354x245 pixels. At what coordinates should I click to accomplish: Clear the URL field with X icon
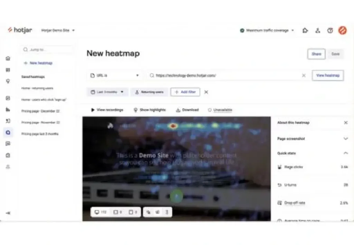(x=304, y=75)
